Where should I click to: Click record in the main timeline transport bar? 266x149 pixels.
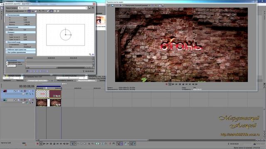point(37,144)
